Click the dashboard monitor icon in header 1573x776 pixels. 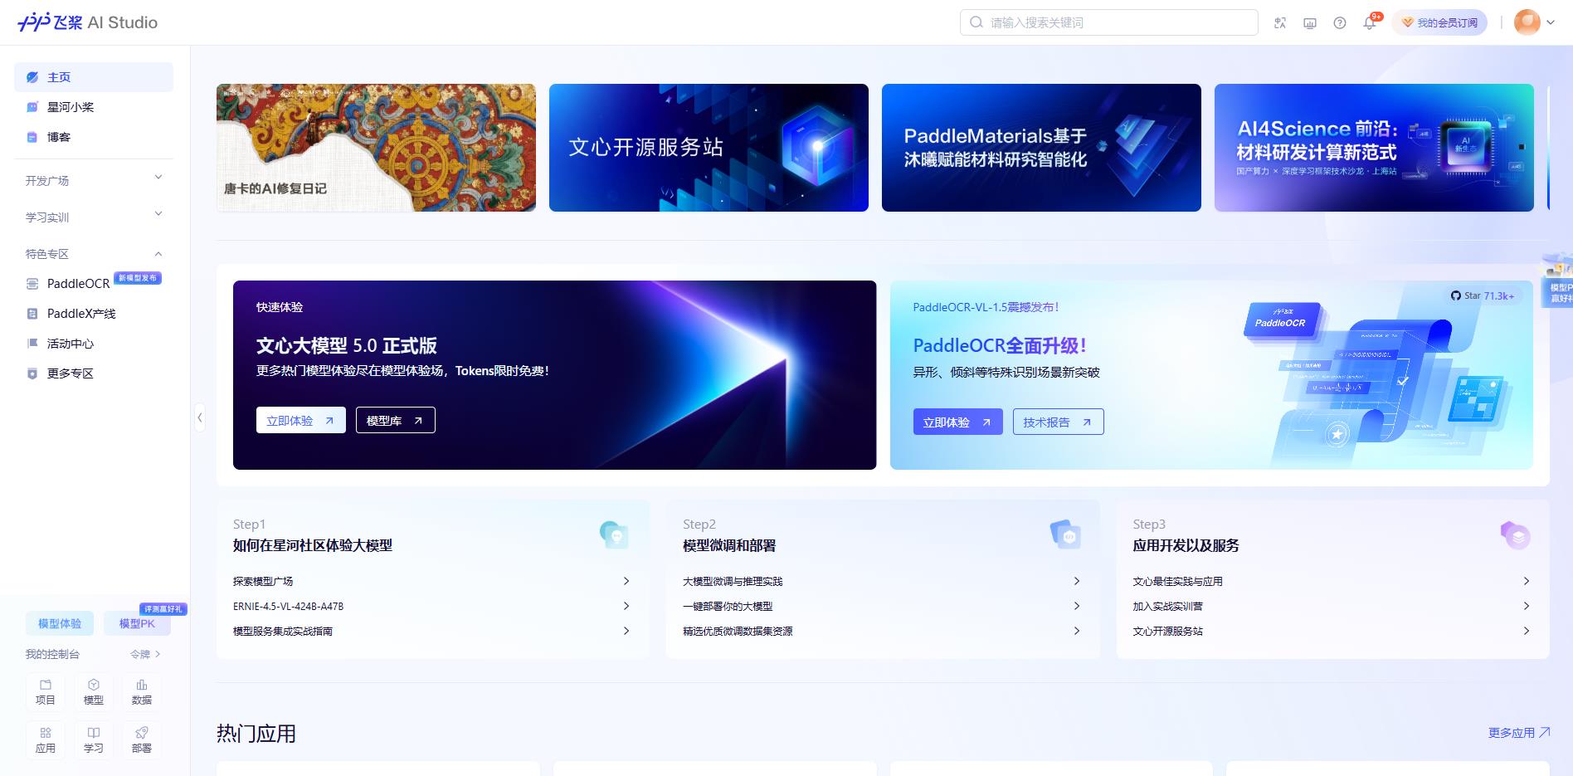pyautogui.click(x=1309, y=22)
